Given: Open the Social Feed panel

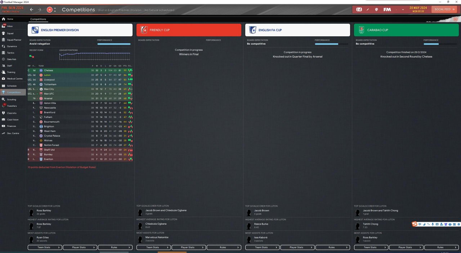Looking at the screenshot, I should click(443, 9).
